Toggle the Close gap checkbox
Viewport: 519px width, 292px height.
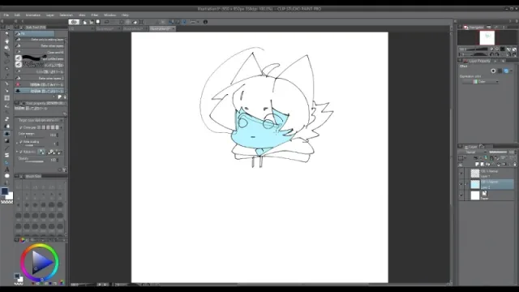pos(21,127)
